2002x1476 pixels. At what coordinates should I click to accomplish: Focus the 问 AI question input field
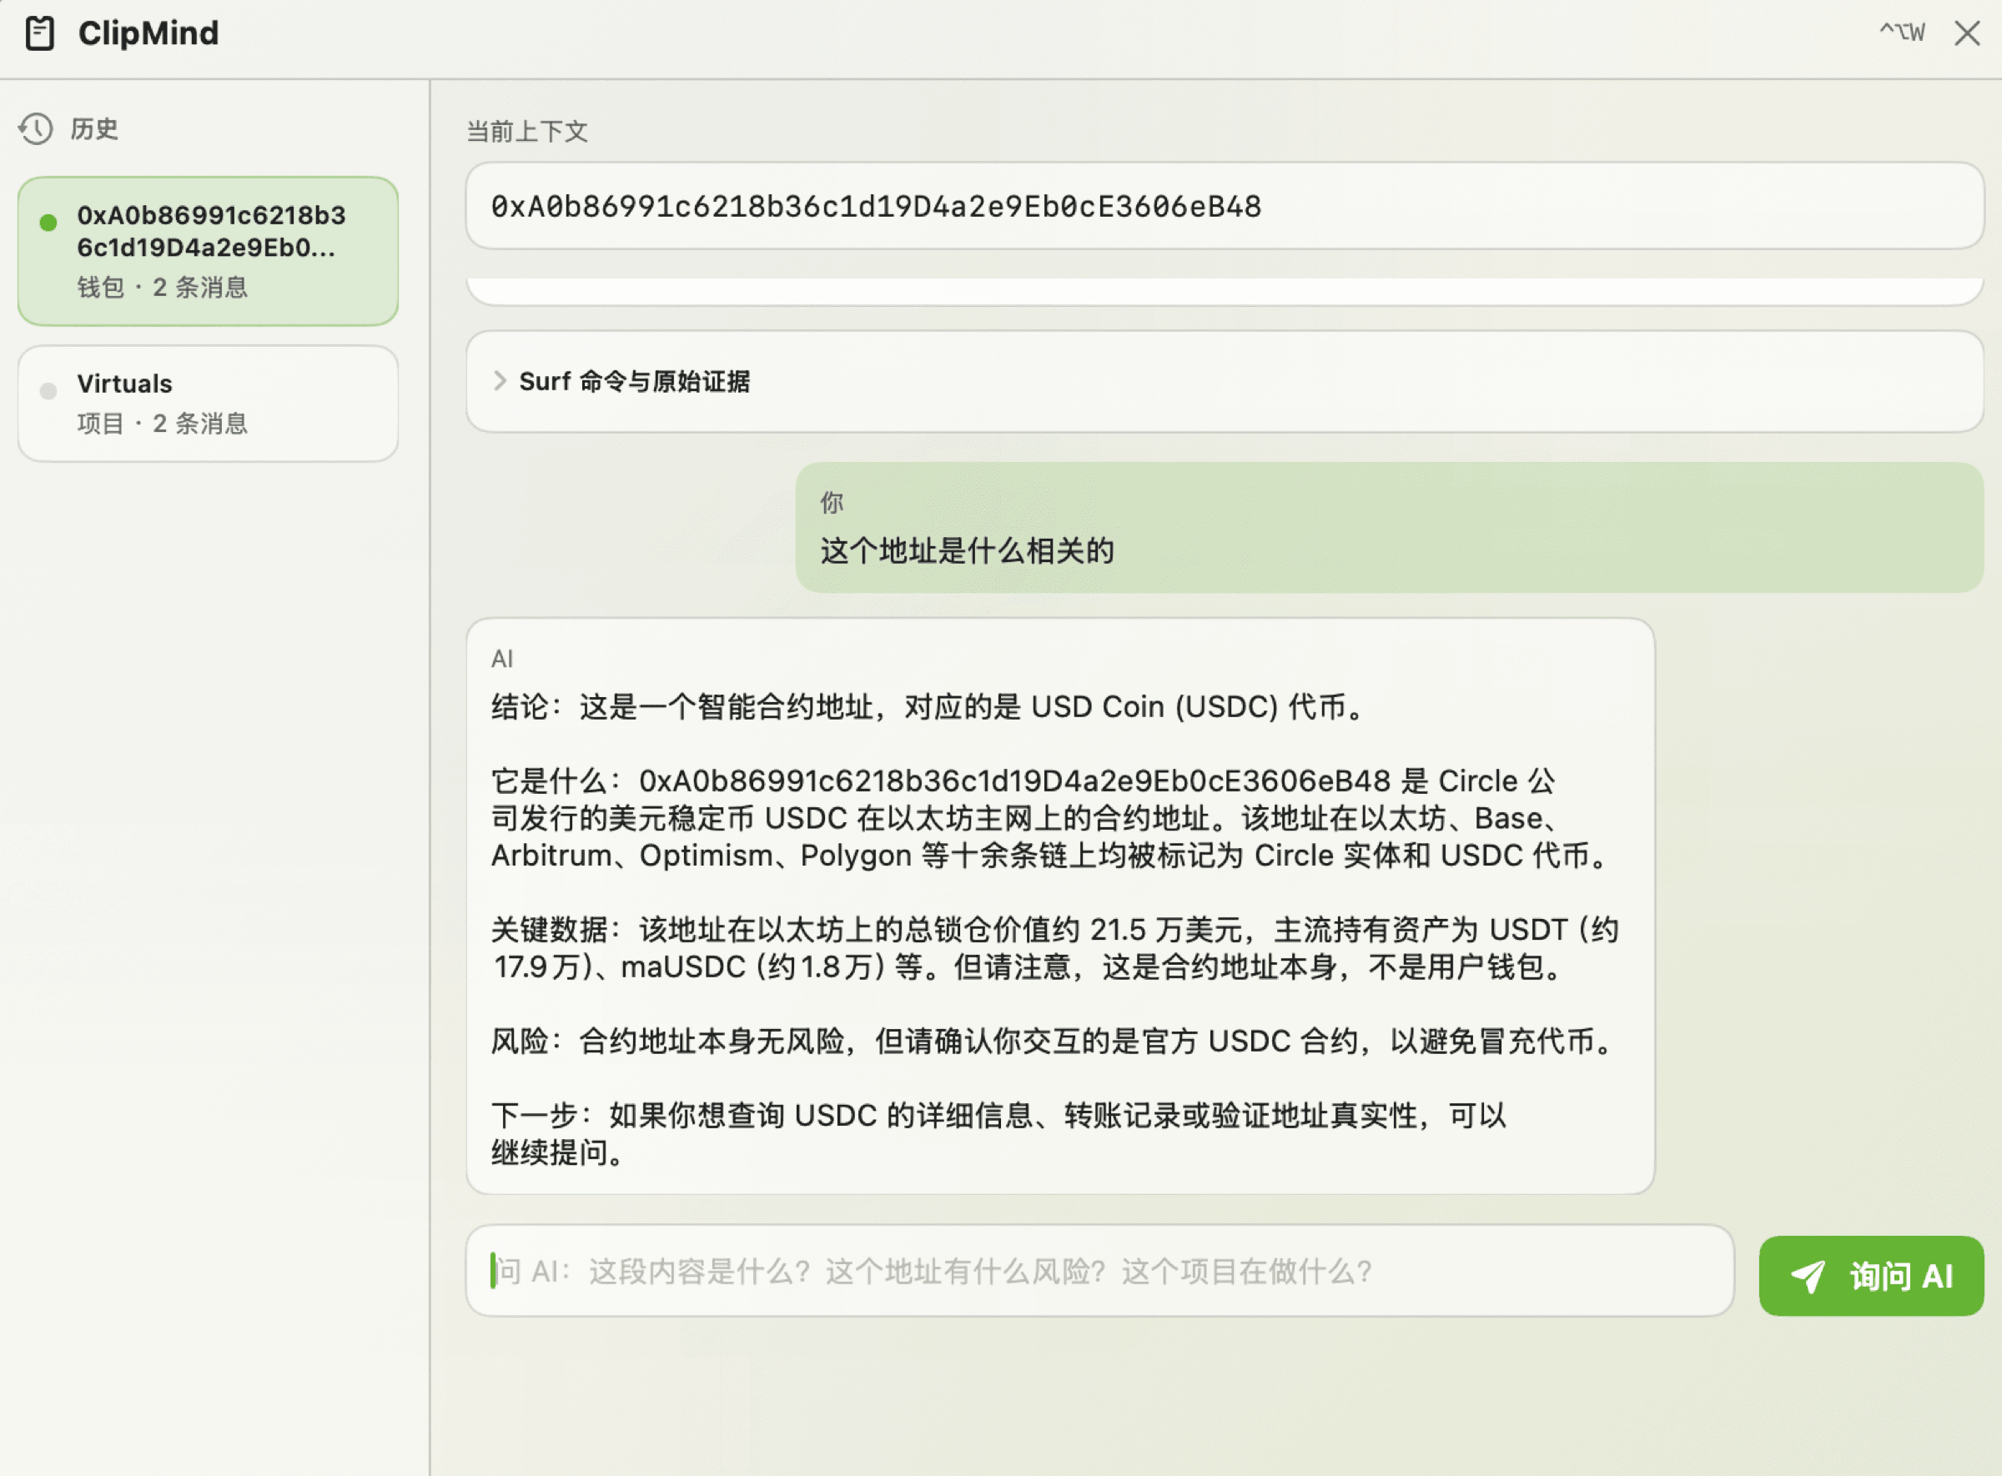pos(1099,1271)
